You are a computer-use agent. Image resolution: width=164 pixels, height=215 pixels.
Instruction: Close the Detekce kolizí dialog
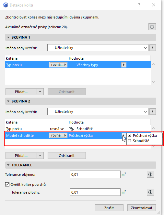(154, 5)
